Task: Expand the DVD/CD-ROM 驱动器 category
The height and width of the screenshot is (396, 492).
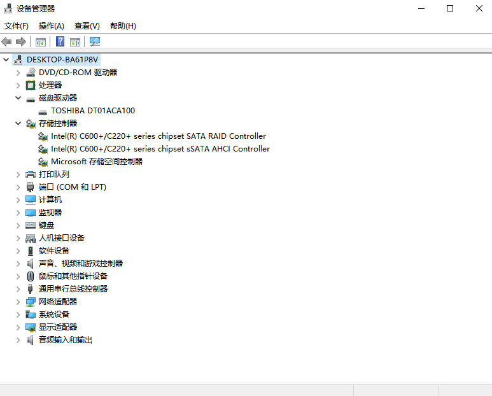Action: (x=18, y=73)
